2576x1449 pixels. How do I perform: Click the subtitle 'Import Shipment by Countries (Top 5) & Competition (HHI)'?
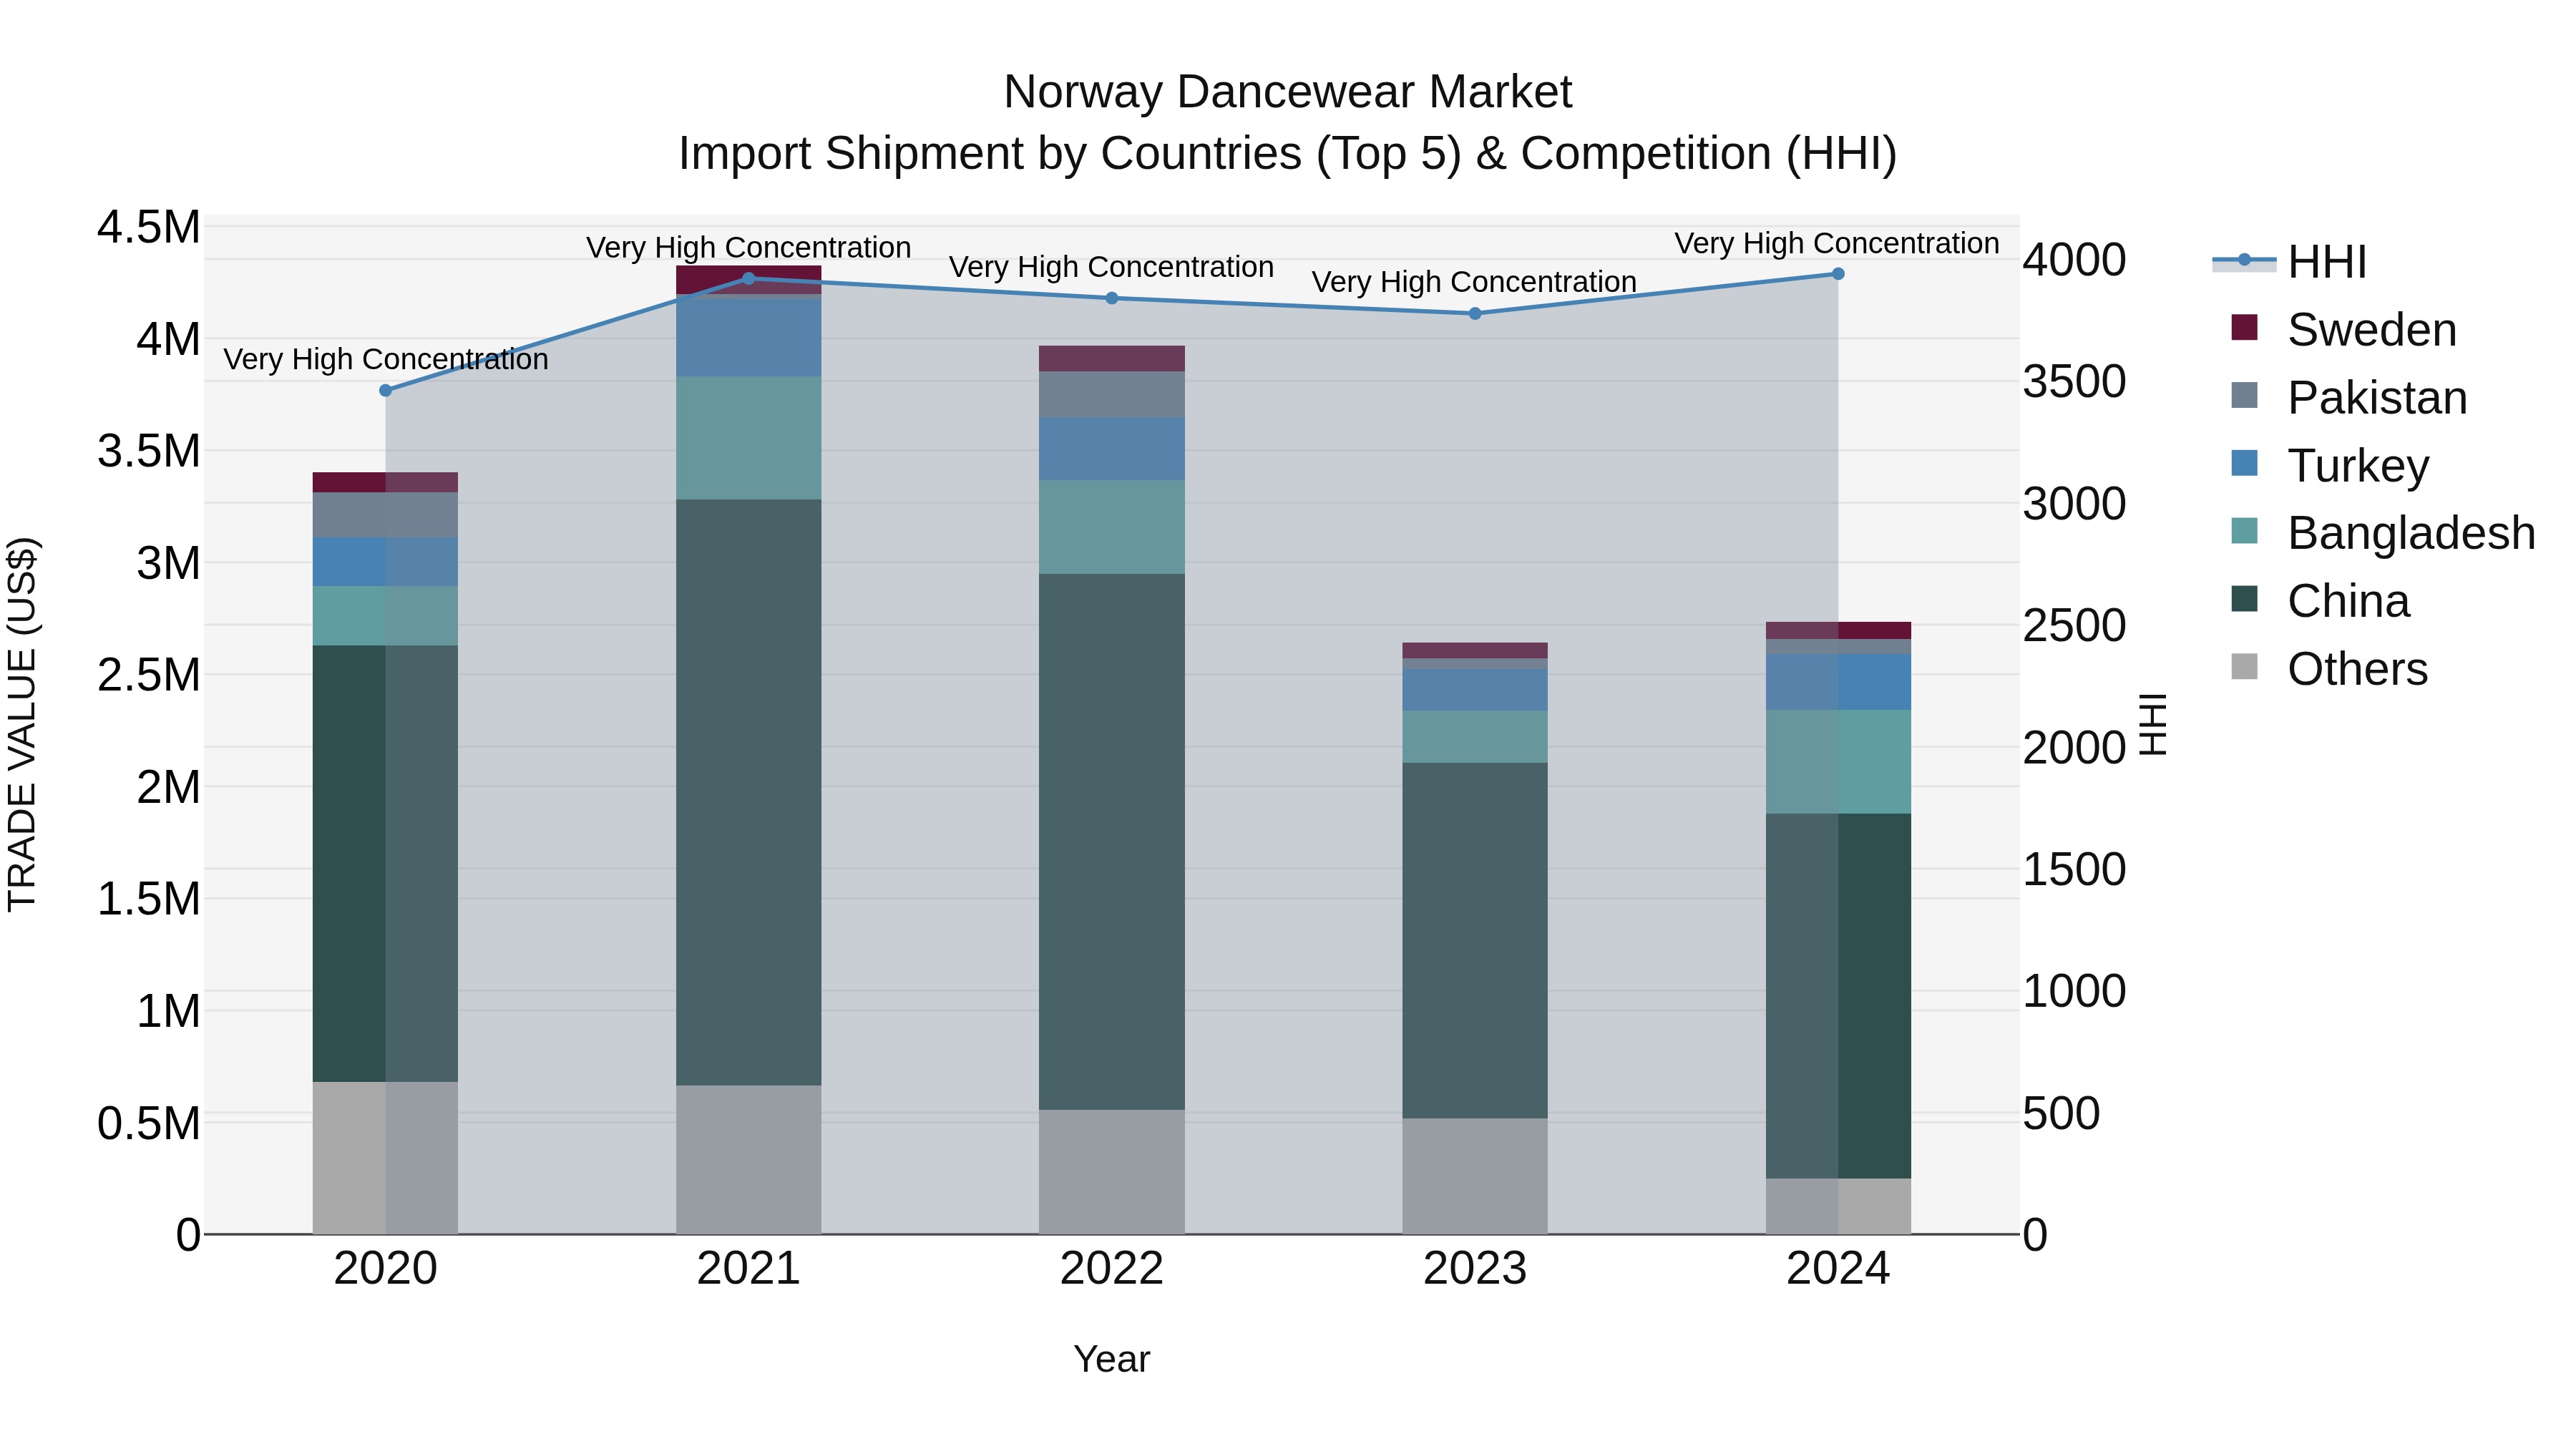coord(1288,154)
